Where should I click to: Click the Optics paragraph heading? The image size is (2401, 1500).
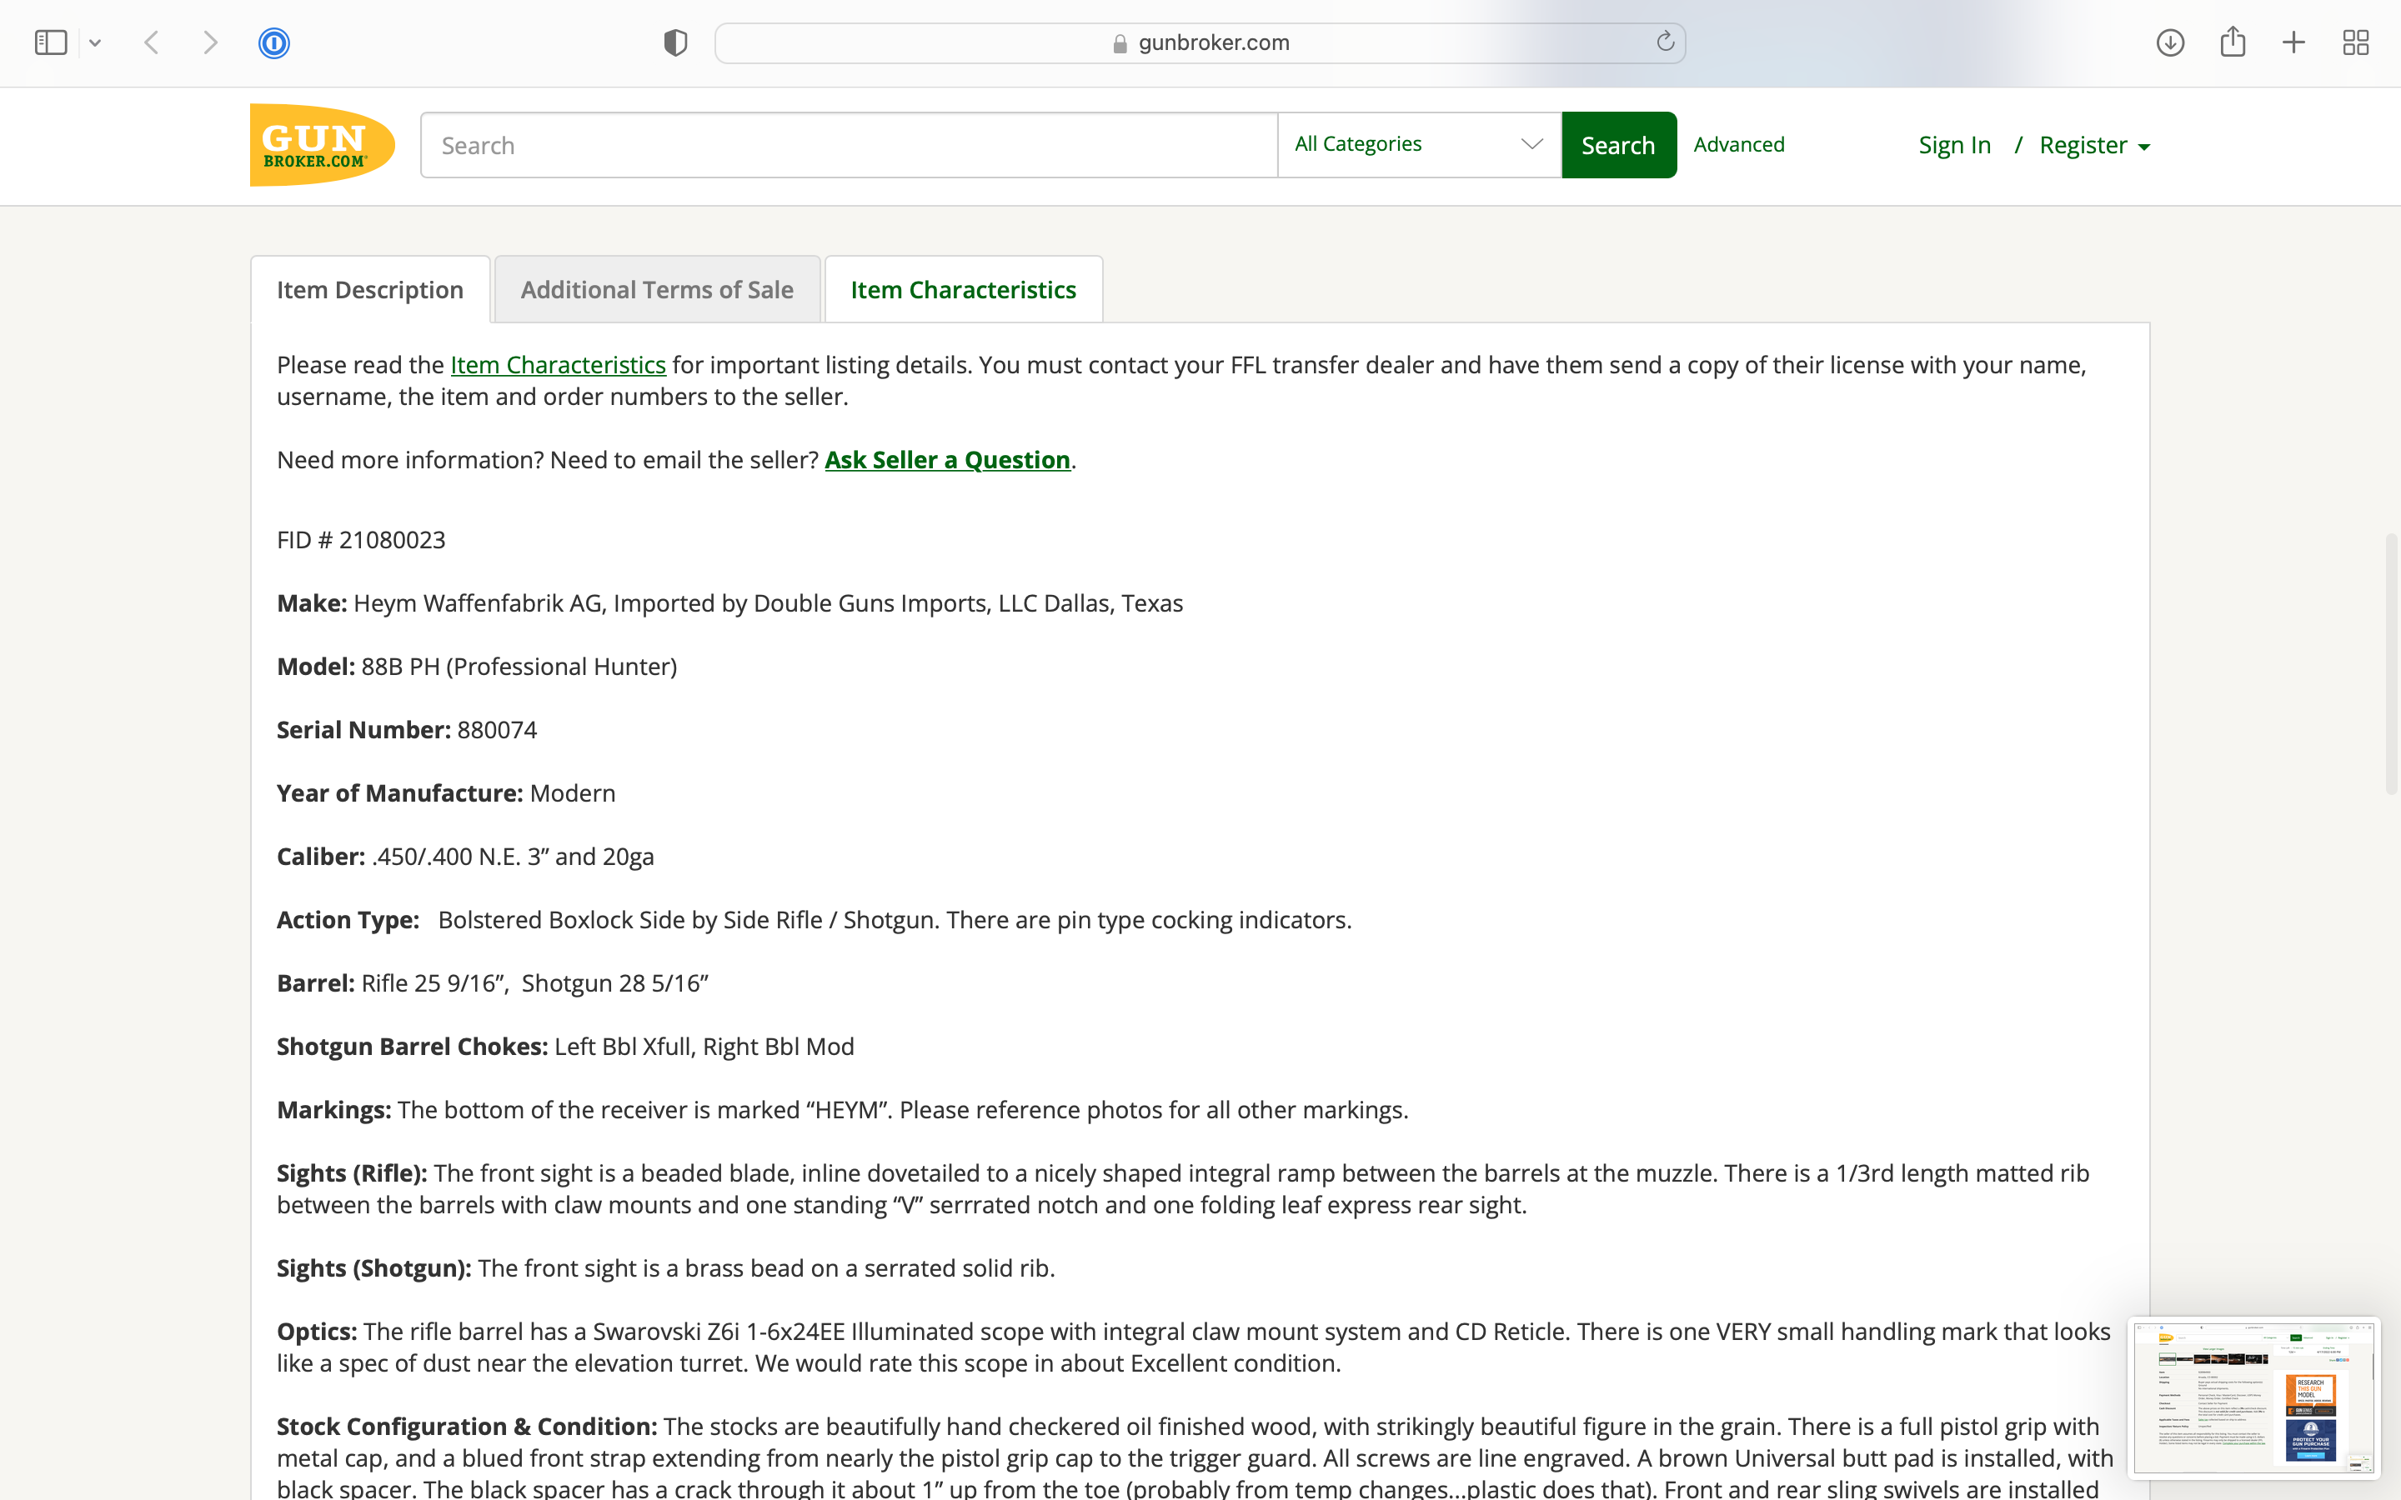tap(317, 1332)
